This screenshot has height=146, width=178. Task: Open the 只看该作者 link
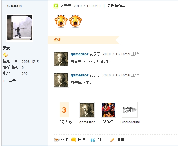[116, 6]
